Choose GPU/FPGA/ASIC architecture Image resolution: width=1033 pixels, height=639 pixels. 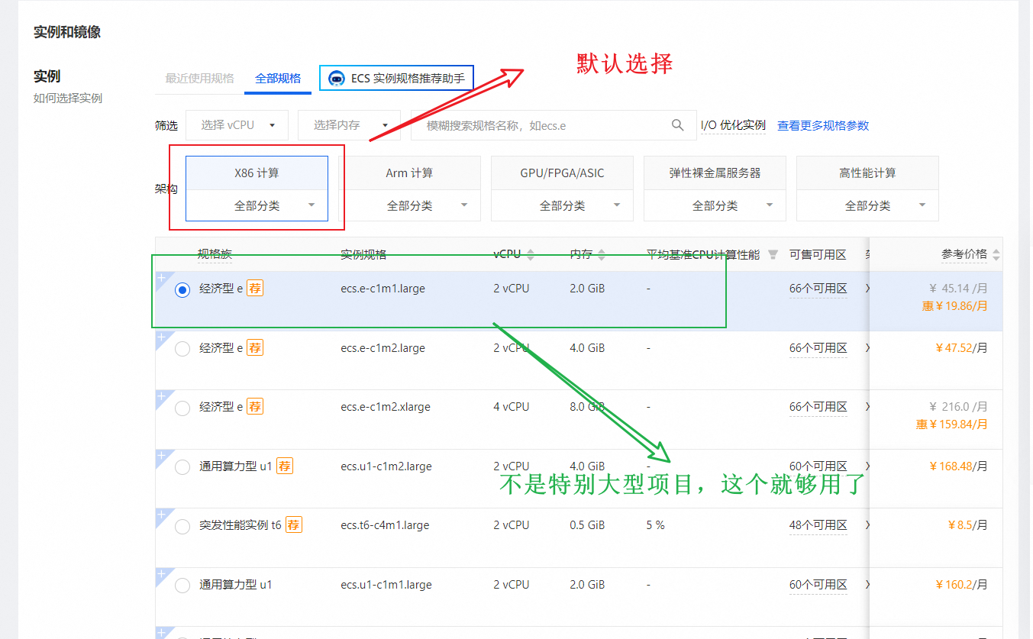(562, 173)
